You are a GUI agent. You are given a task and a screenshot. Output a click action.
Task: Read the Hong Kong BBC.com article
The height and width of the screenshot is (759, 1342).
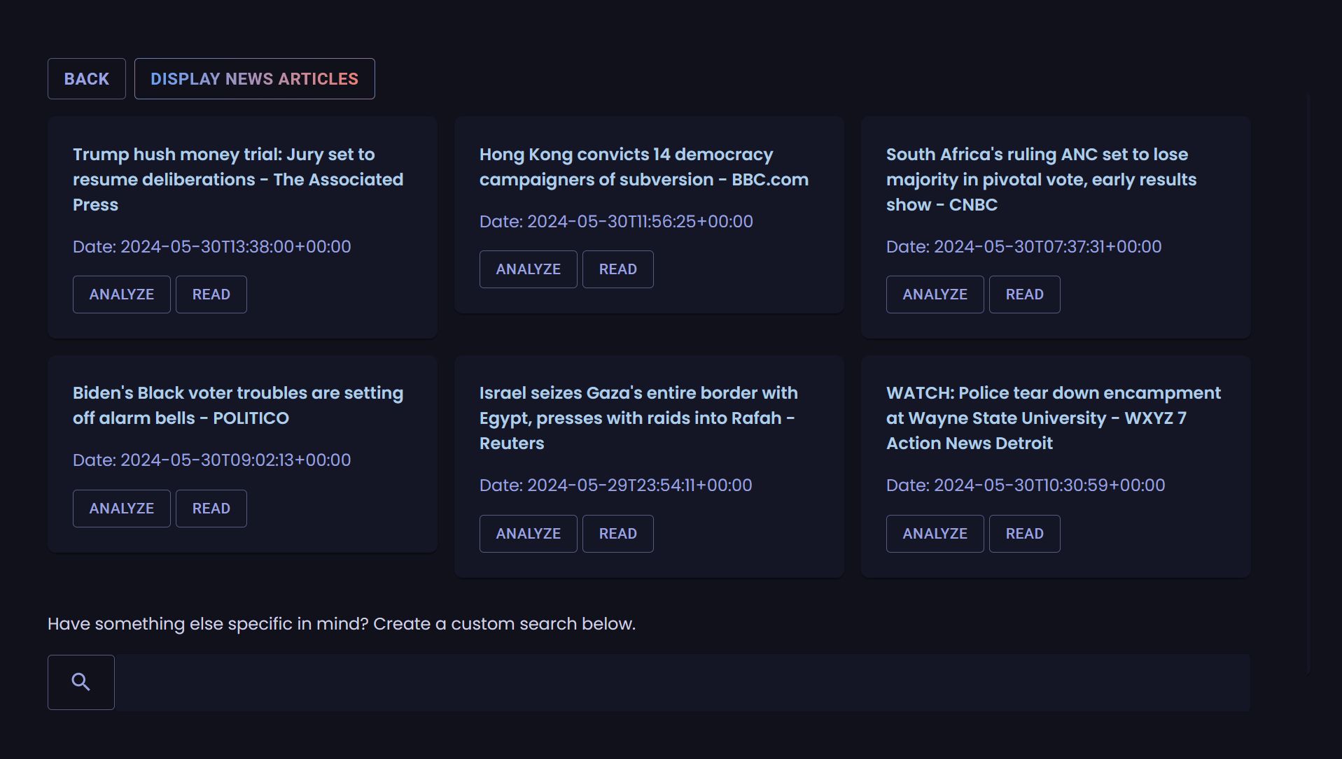tap(618, 269)
